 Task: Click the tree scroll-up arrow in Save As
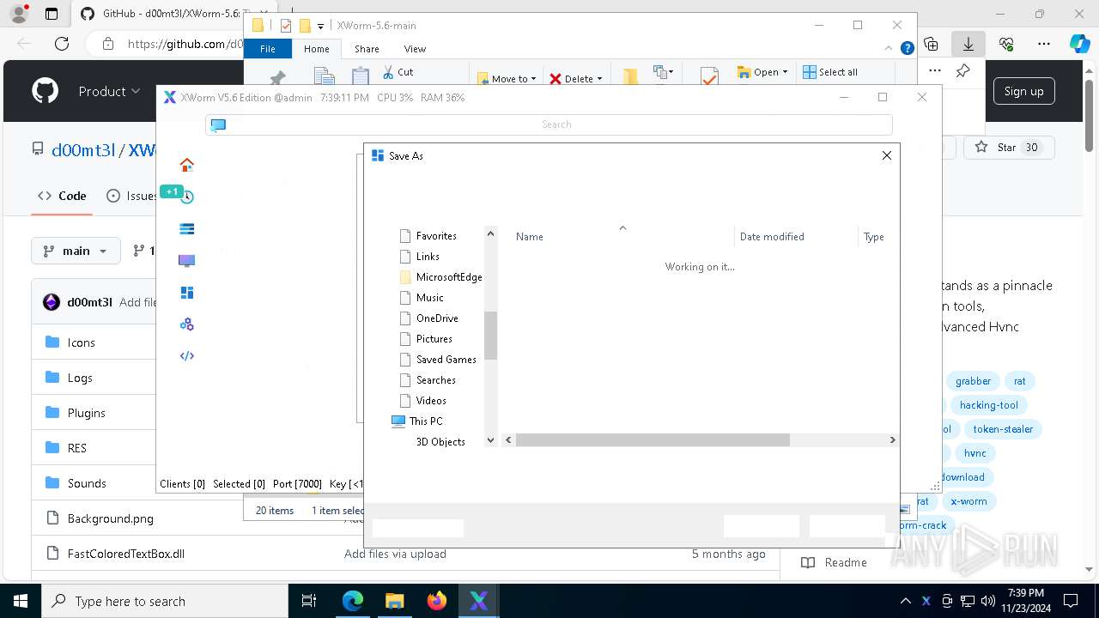click(x=491, y=233)
